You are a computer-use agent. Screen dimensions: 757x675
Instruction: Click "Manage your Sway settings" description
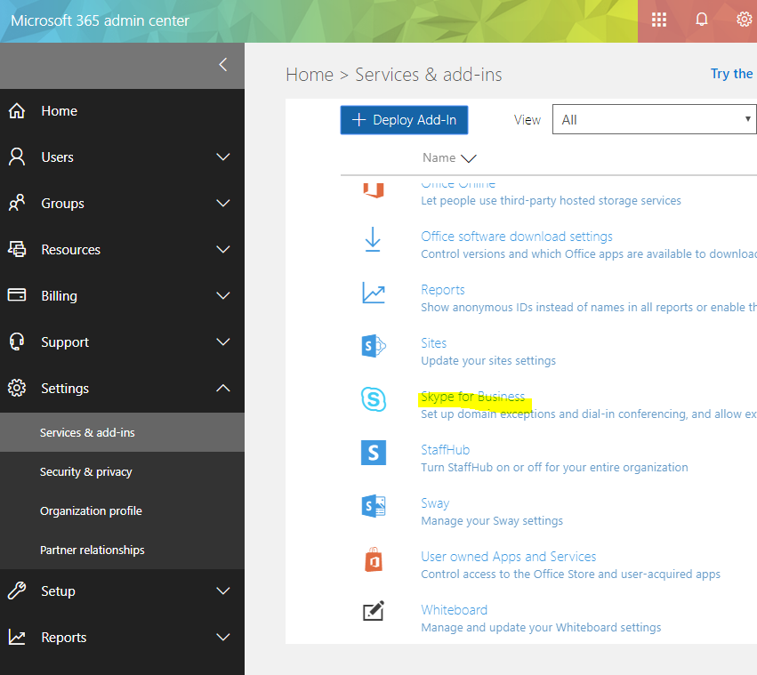click(492, 520)
